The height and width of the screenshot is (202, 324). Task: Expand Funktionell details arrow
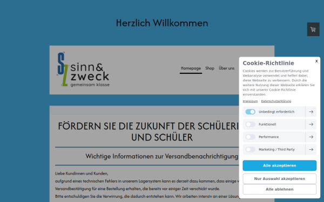pos(311,124)
